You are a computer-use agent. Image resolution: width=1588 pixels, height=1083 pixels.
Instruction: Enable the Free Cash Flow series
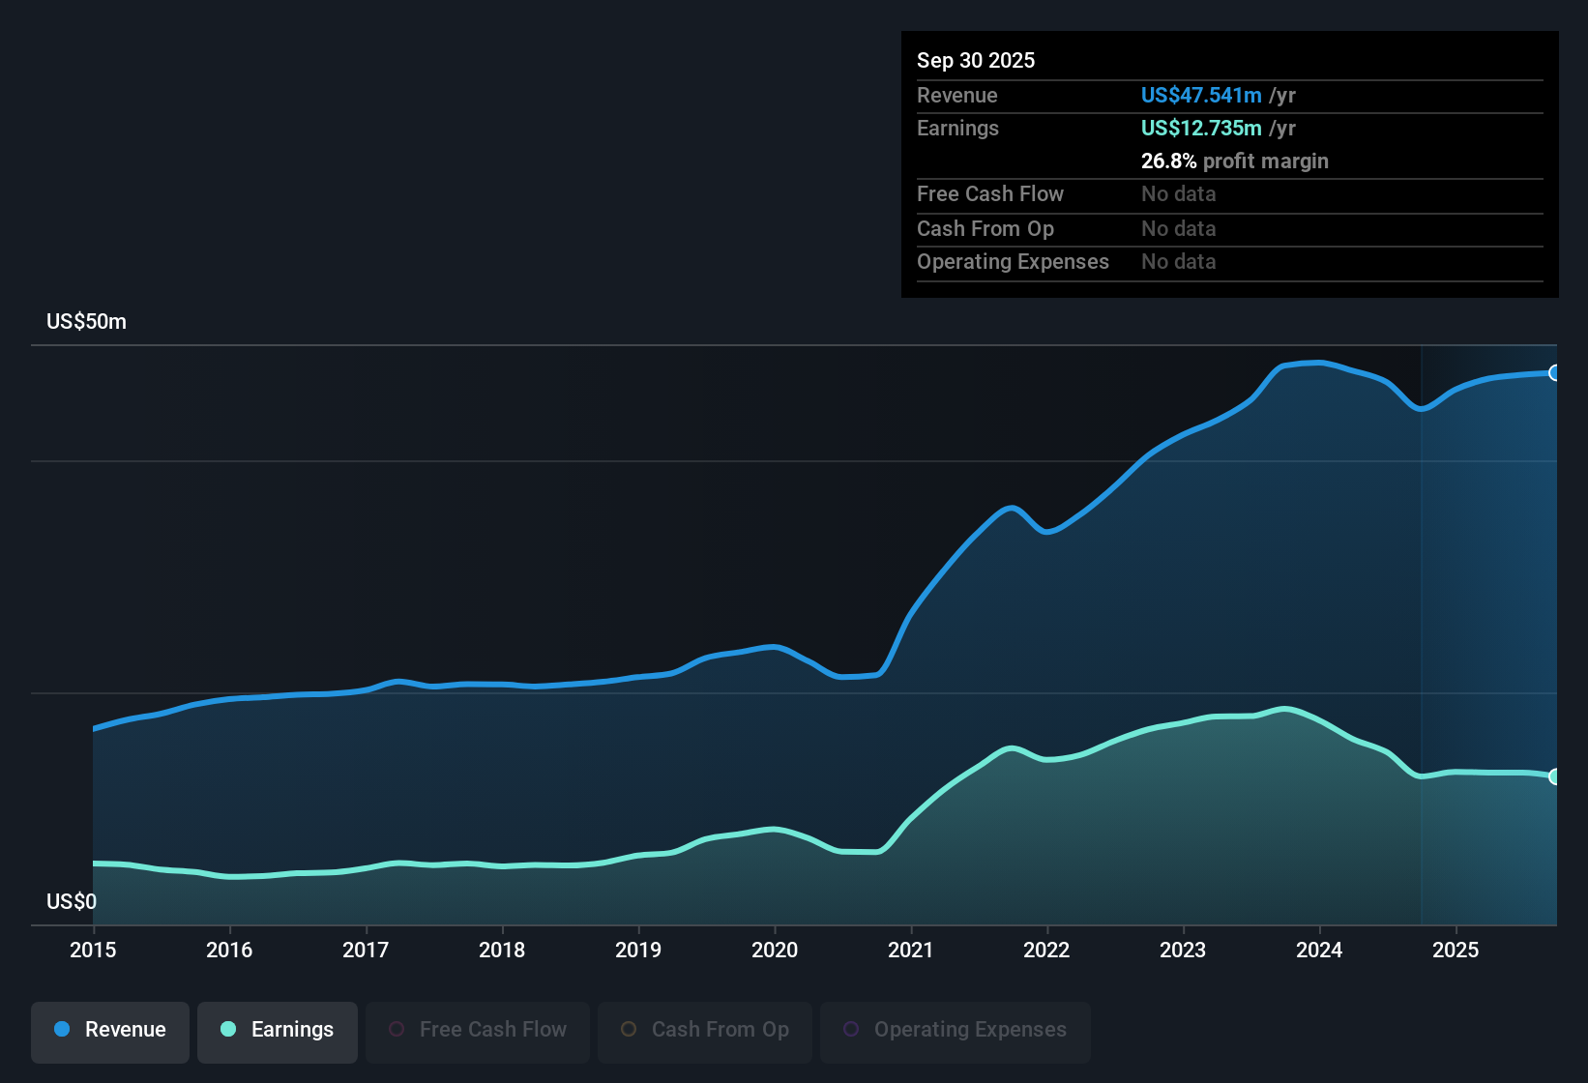(477, 1030)
